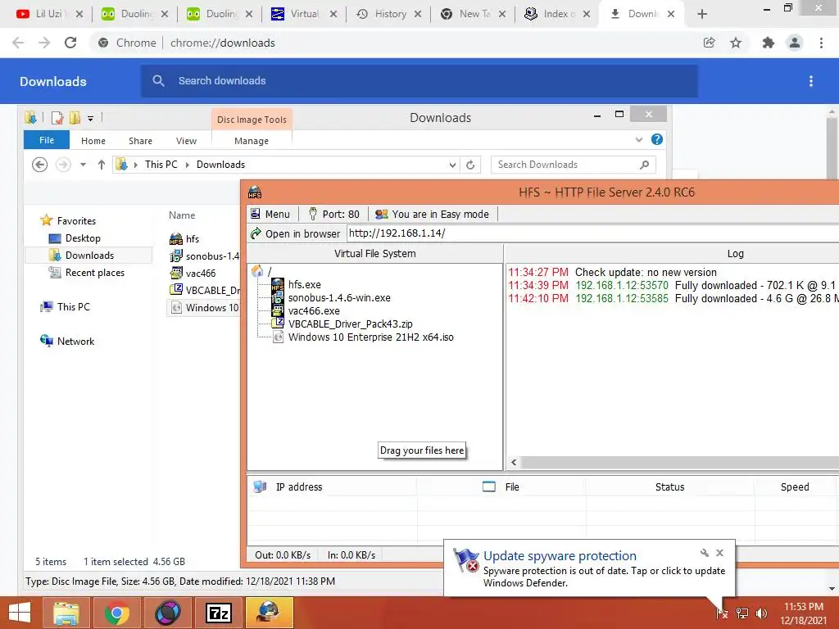
Task: Click the Port: 80 button in HFS
Action: (334, 214)
